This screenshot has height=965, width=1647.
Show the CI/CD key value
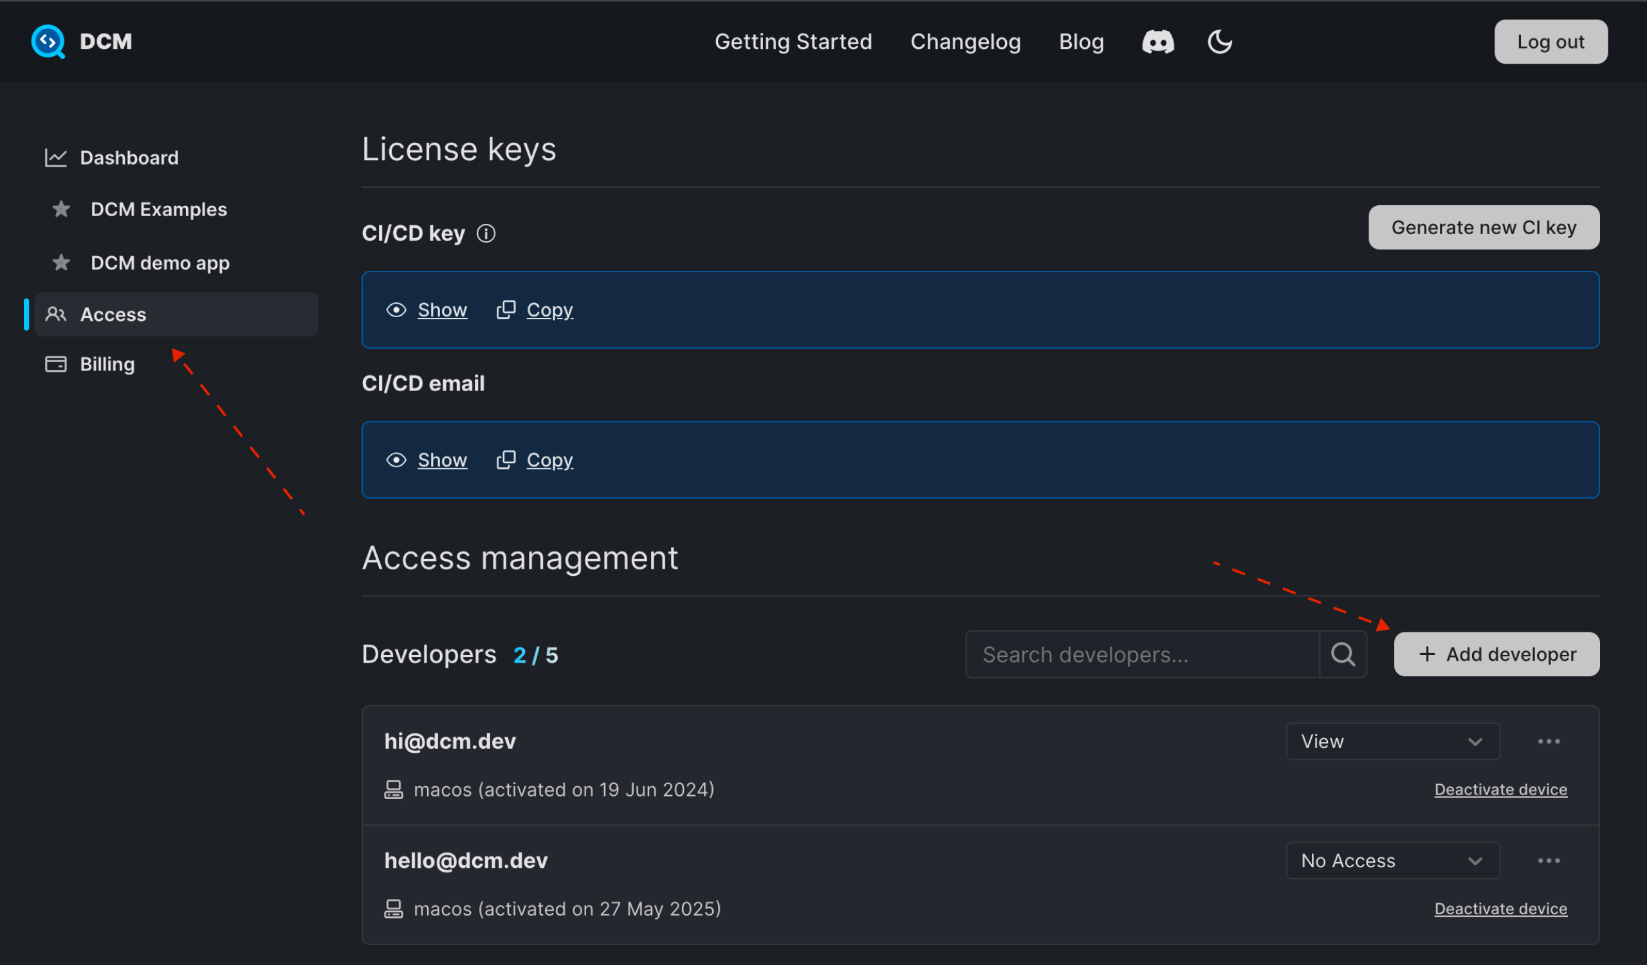pyautogui.click(x=442, y=309)
